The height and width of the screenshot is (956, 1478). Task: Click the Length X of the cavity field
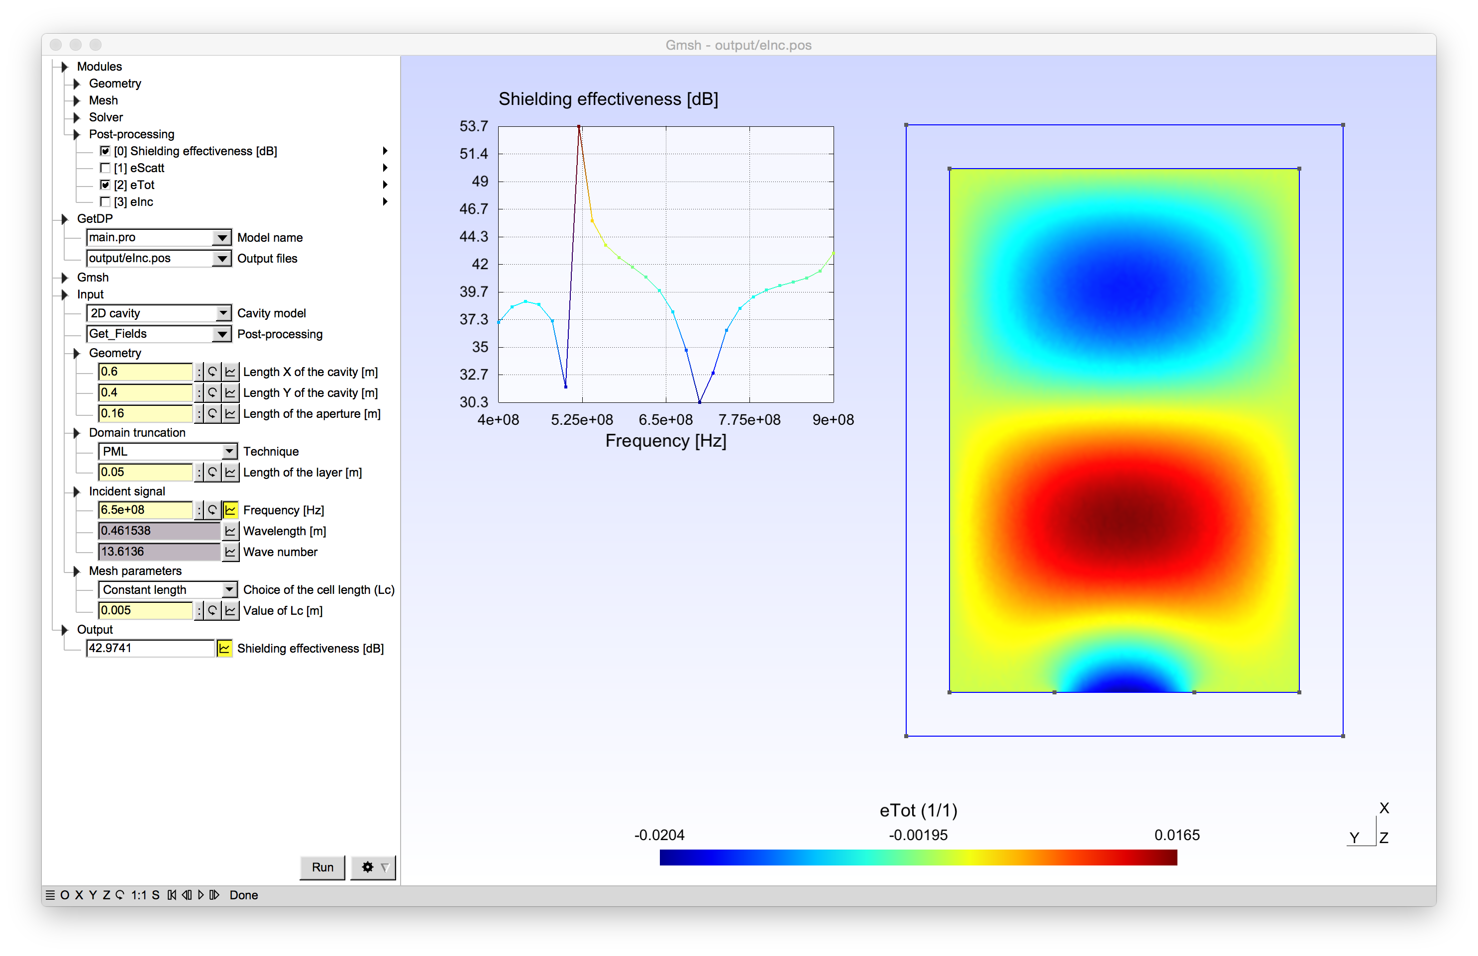point(145,372)
